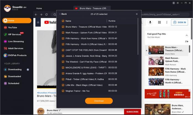
Task: Uncheck Ariana Grande ft. Iggy Azalea checkbox
Action: tap(63, 73)
